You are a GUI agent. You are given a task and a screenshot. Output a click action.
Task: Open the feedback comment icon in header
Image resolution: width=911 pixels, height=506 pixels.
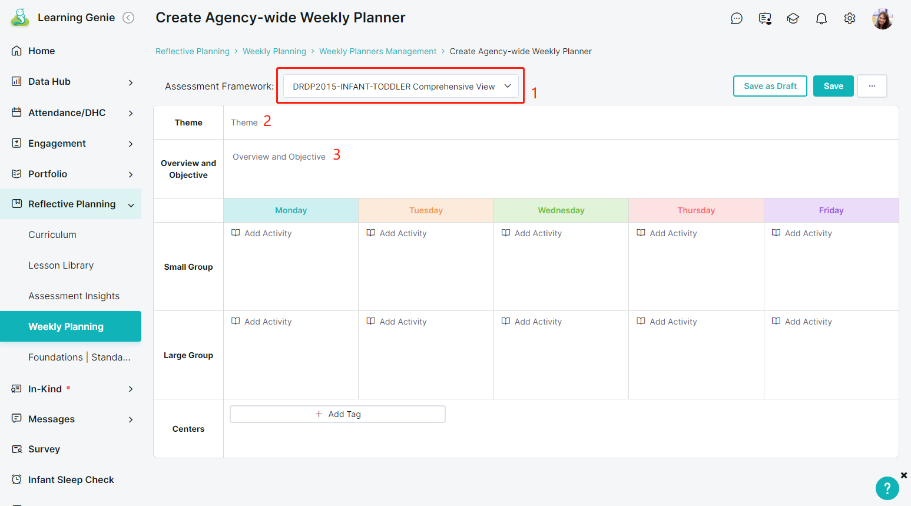(x=765, y=19)
